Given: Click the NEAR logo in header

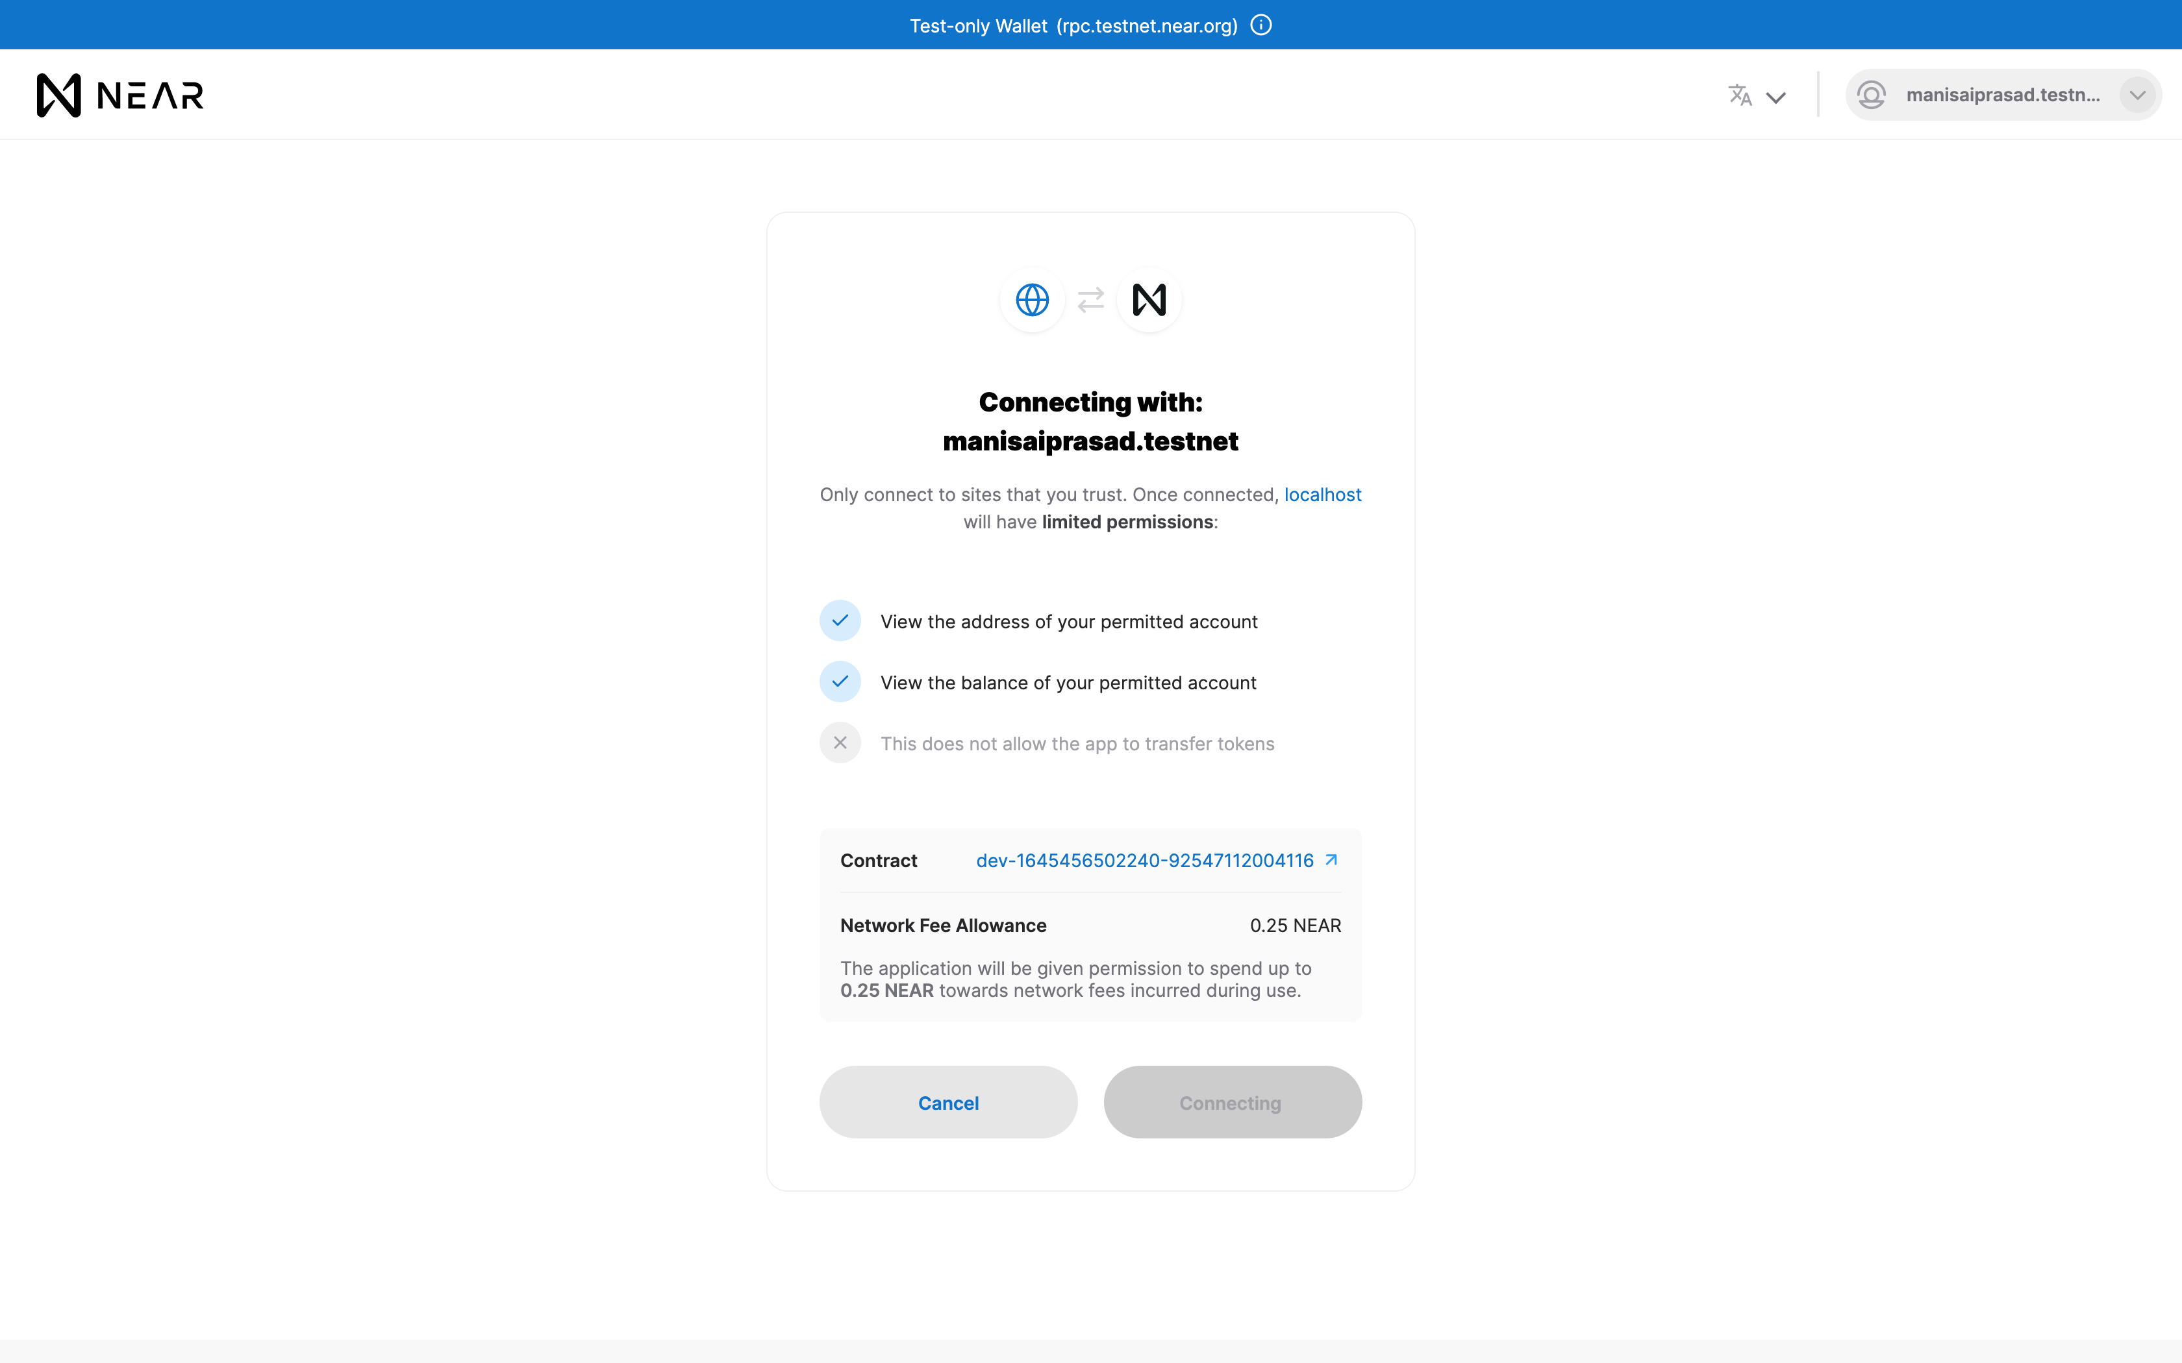Looking at the screenshot, I should [120, 95].
